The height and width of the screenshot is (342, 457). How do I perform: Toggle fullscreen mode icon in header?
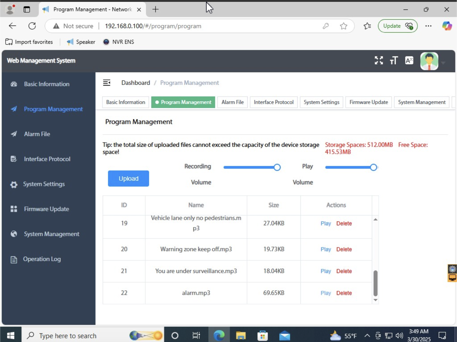[x=379, y=60]
